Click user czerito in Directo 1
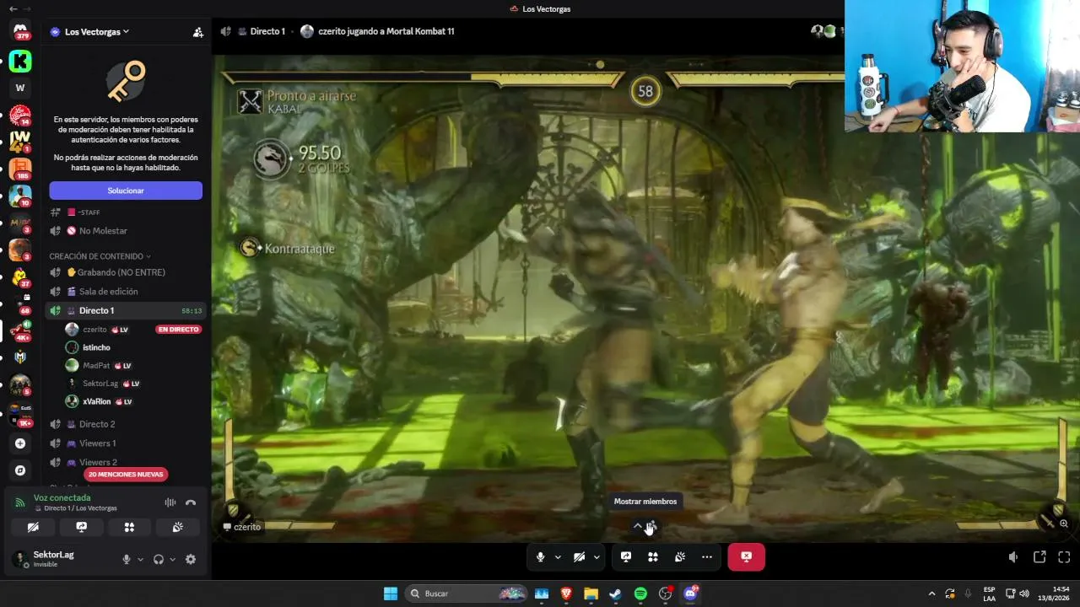This screenshot has height=607, width=1080. tap(94, 330)
